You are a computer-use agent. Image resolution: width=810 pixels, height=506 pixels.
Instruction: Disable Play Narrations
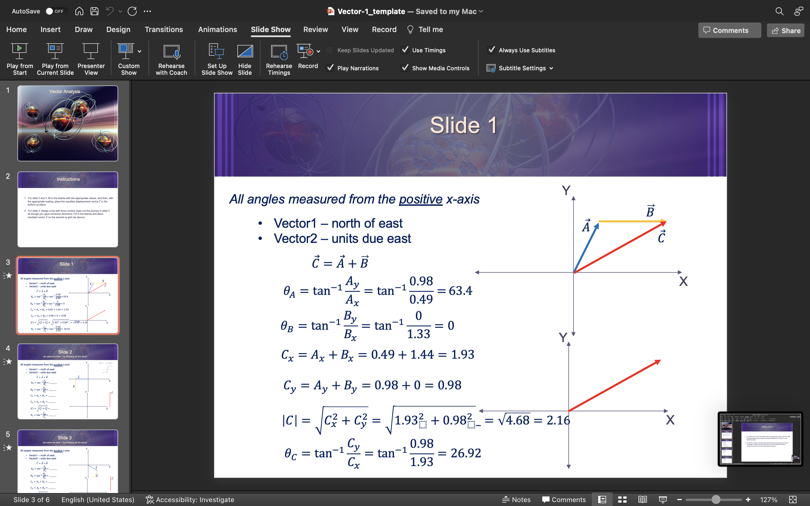330,68
